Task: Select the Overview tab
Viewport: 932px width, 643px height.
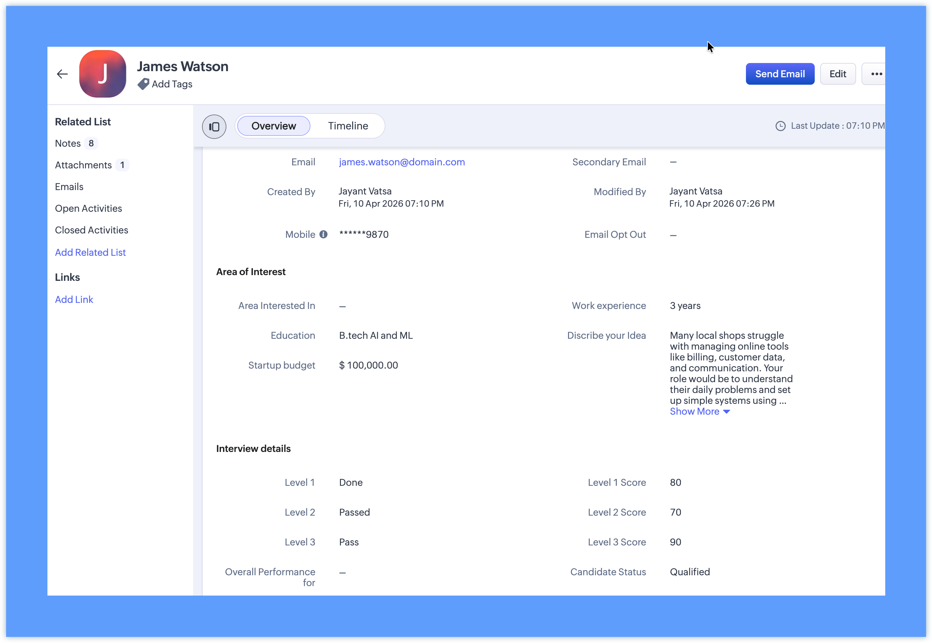Action: coord(273,126)
